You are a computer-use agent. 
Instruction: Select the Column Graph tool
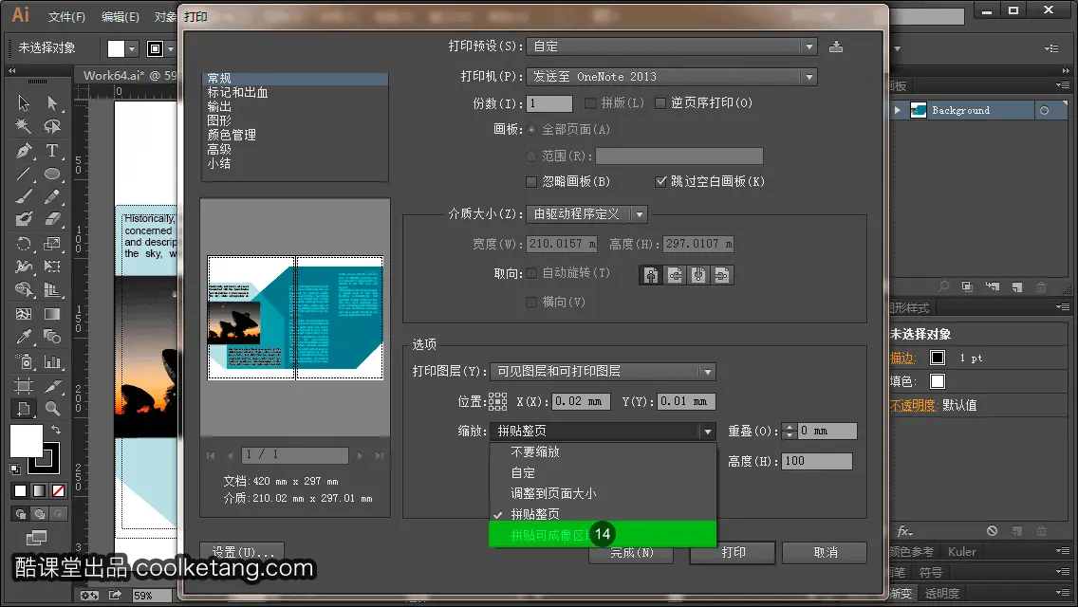pyautogui.click(x=52, y=361)
